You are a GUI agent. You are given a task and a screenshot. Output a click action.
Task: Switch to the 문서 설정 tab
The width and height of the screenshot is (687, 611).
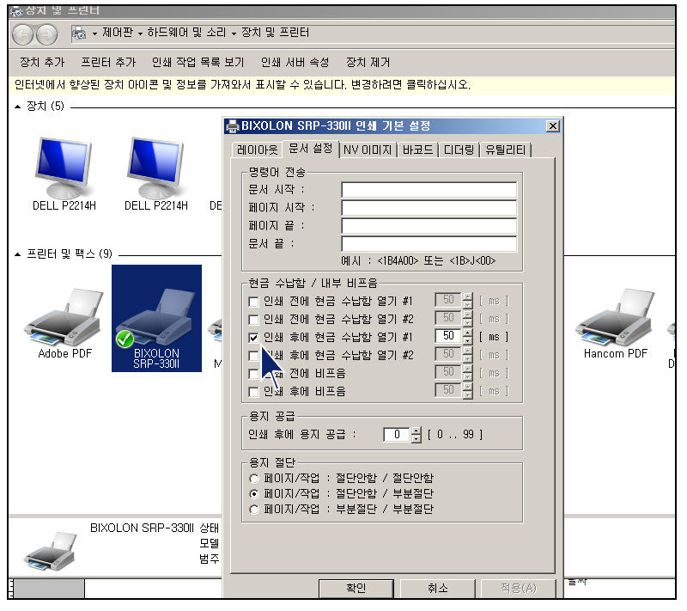pyautogui.click(x=311, y=149)
